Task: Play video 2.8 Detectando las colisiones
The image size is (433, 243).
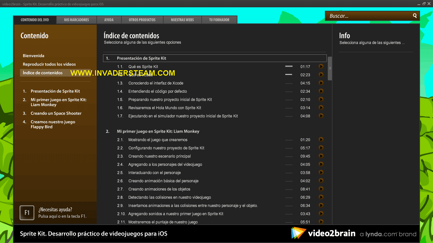Action: (x=321, y=197)
